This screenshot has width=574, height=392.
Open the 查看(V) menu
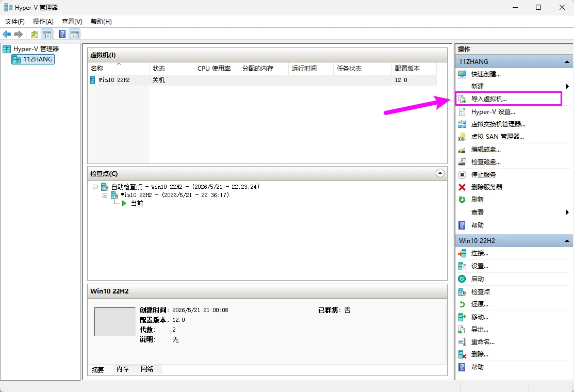(72, 22)
